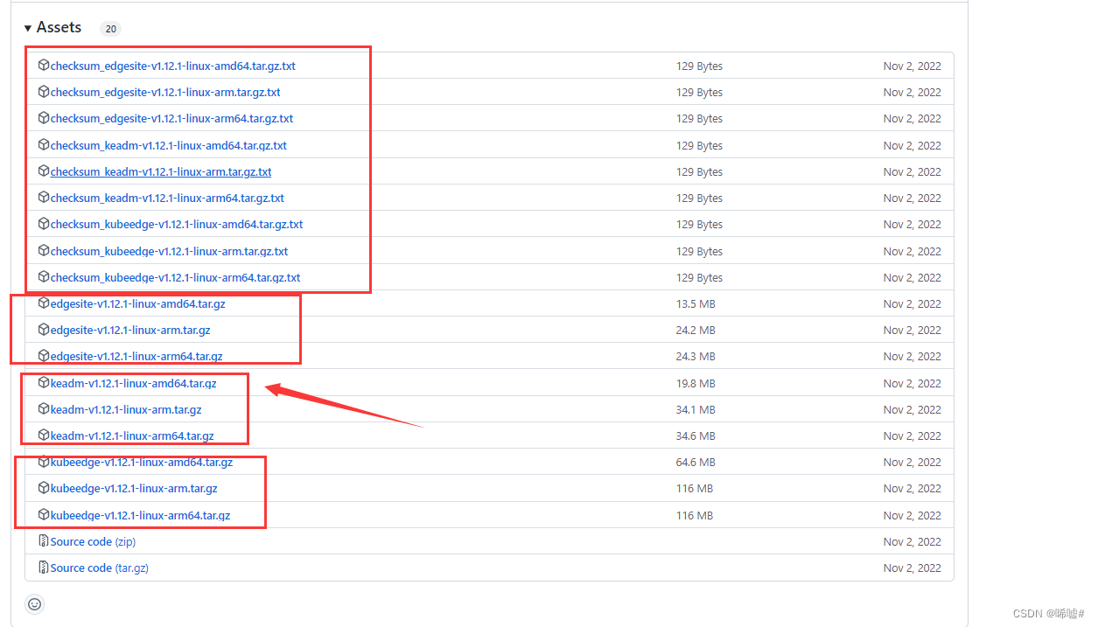Download checksum_keadm-v1.12.1-linux-arm.tar.gz.txt
The width and height of the screenshot is (1098, 627).
point(161,171)
